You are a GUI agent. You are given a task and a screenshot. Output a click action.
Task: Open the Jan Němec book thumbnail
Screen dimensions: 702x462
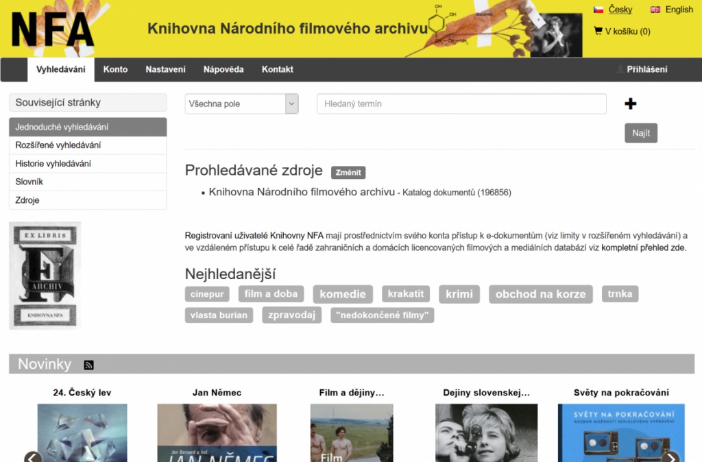coord(217,432)
